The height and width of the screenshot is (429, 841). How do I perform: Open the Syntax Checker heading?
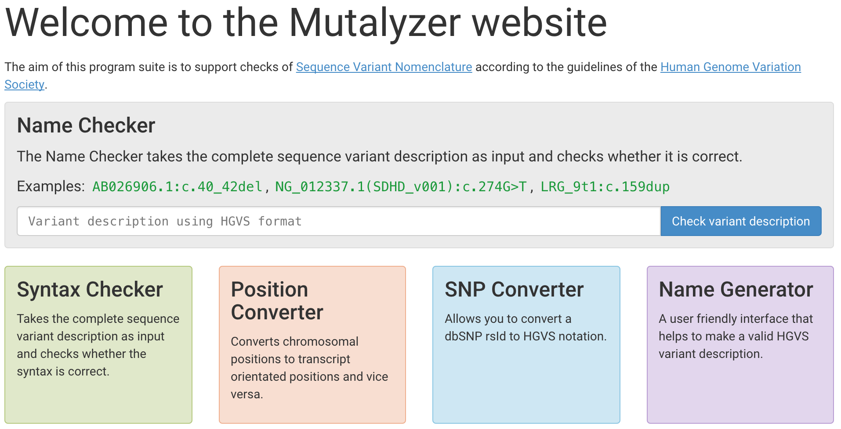click(x=90, y=290)
